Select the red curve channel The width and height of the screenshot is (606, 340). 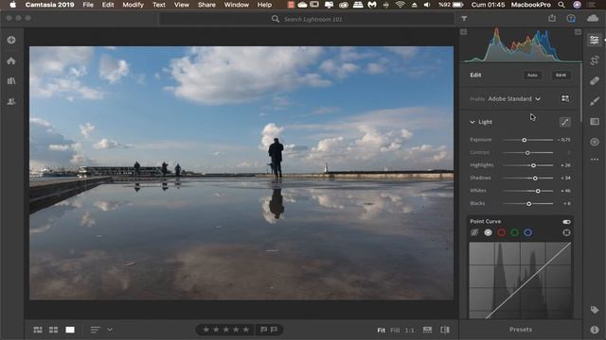click(501, 232)
